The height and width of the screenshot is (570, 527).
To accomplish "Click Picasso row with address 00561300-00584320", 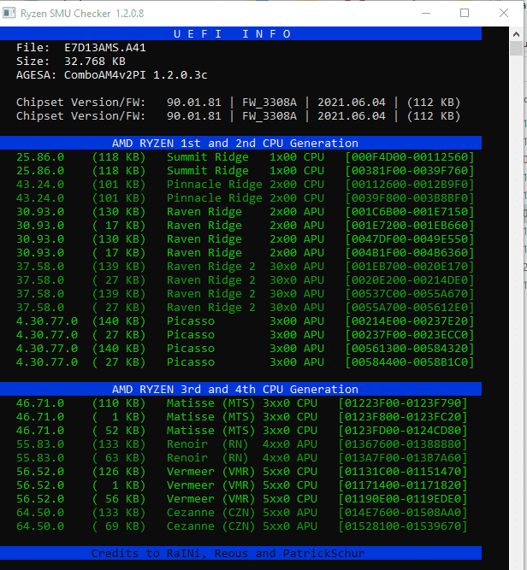I will 245,349.
